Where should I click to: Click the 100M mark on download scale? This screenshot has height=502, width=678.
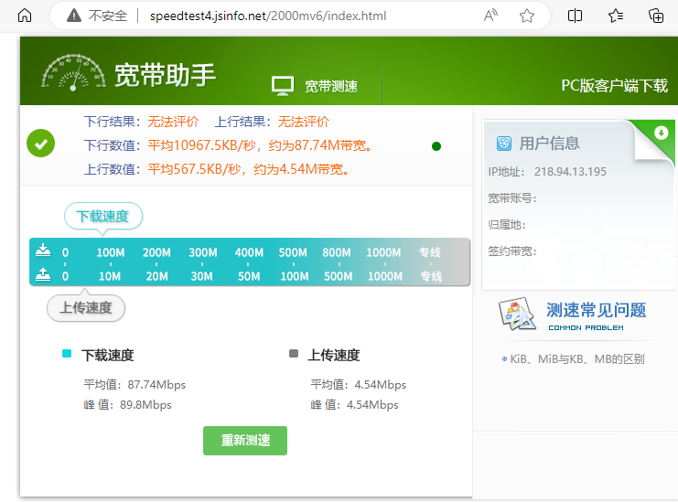111,252
